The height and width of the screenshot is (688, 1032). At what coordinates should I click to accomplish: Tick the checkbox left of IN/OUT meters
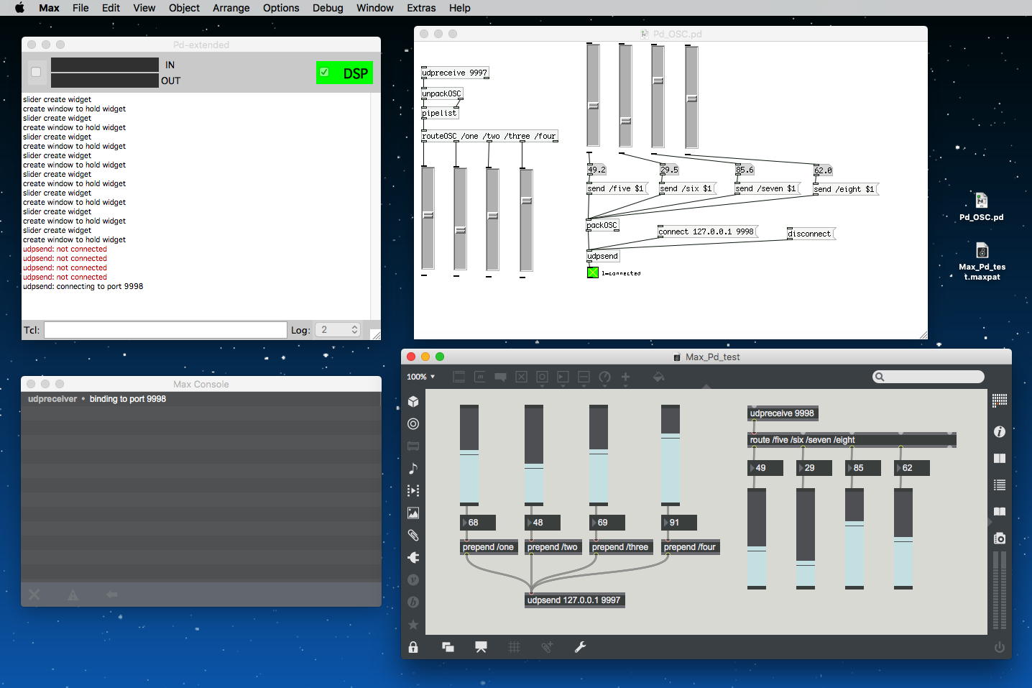[36, 72]
